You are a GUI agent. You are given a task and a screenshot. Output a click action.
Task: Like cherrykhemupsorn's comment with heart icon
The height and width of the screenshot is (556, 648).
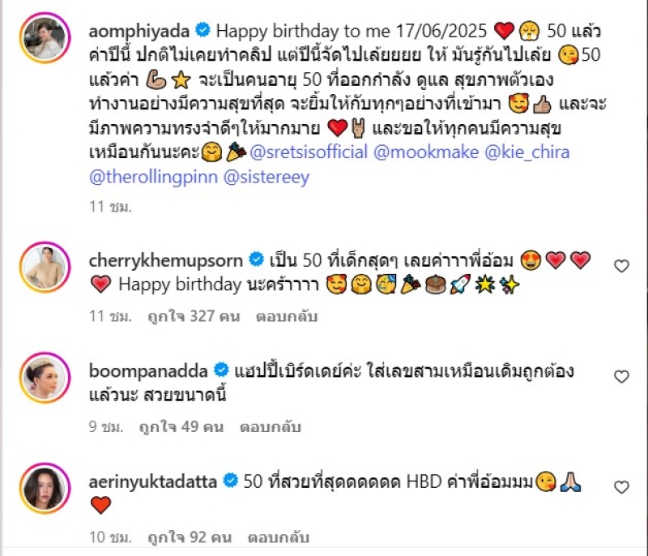point(621,266)
